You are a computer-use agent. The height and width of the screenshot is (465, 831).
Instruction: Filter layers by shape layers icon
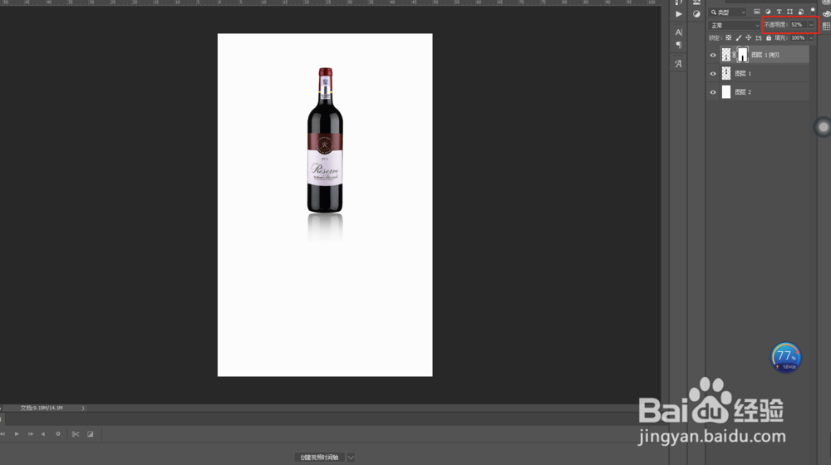point(790,12)
